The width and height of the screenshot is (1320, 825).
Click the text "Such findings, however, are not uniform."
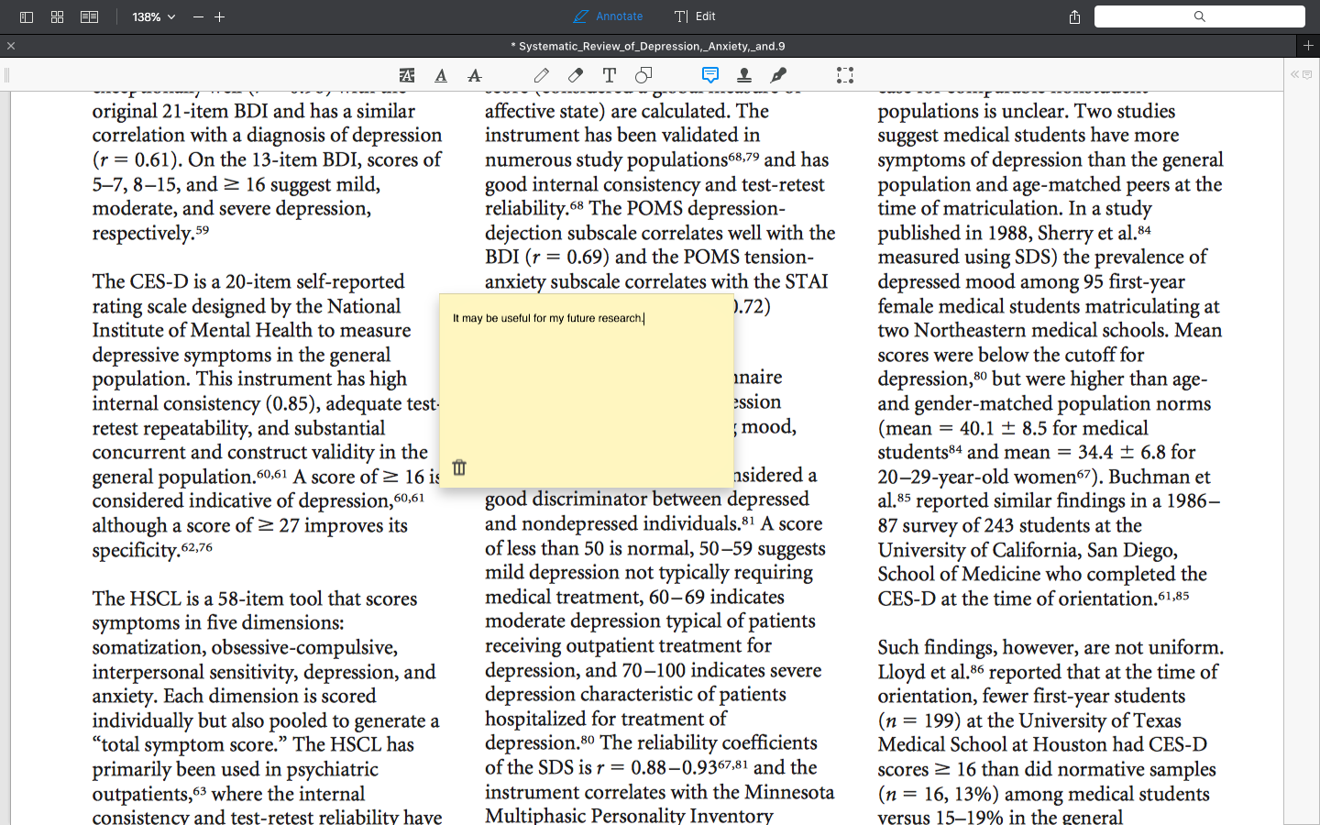click(x=1050, y=647)
